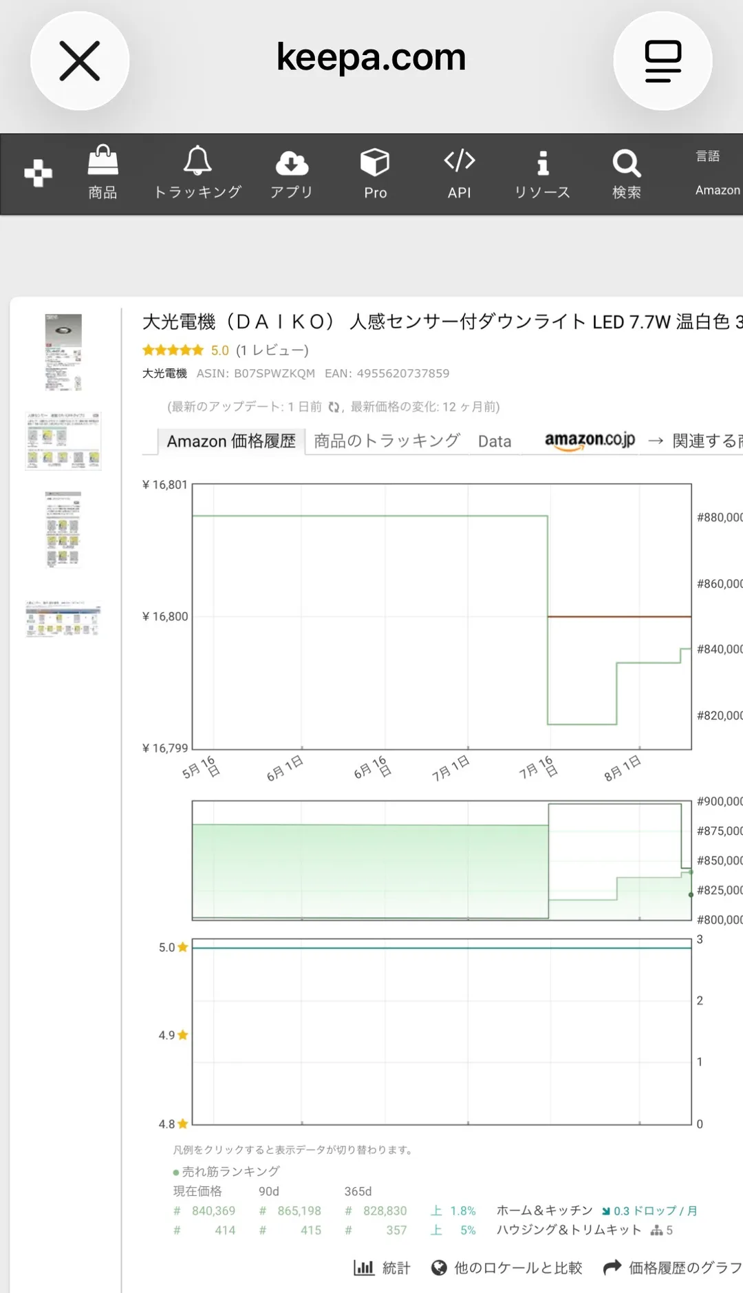Click the 4.8 star axis label
Image resolution: width=743 pixels, height=1293 pixels.
(x=173, y=1124)
